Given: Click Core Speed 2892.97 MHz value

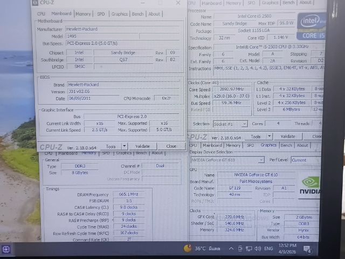Looking at the screenshot, I should click(232, 89).
